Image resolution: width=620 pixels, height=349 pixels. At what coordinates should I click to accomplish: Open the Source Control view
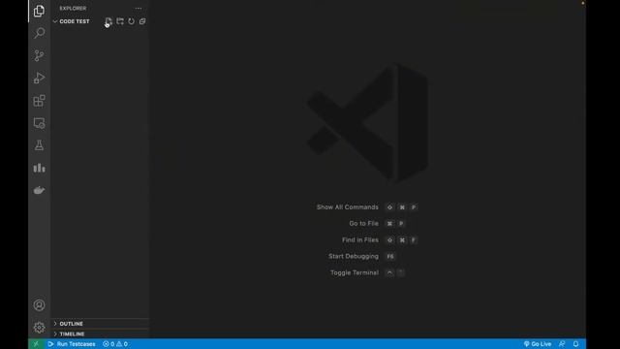pyautogui.click(x=39, y=55)
